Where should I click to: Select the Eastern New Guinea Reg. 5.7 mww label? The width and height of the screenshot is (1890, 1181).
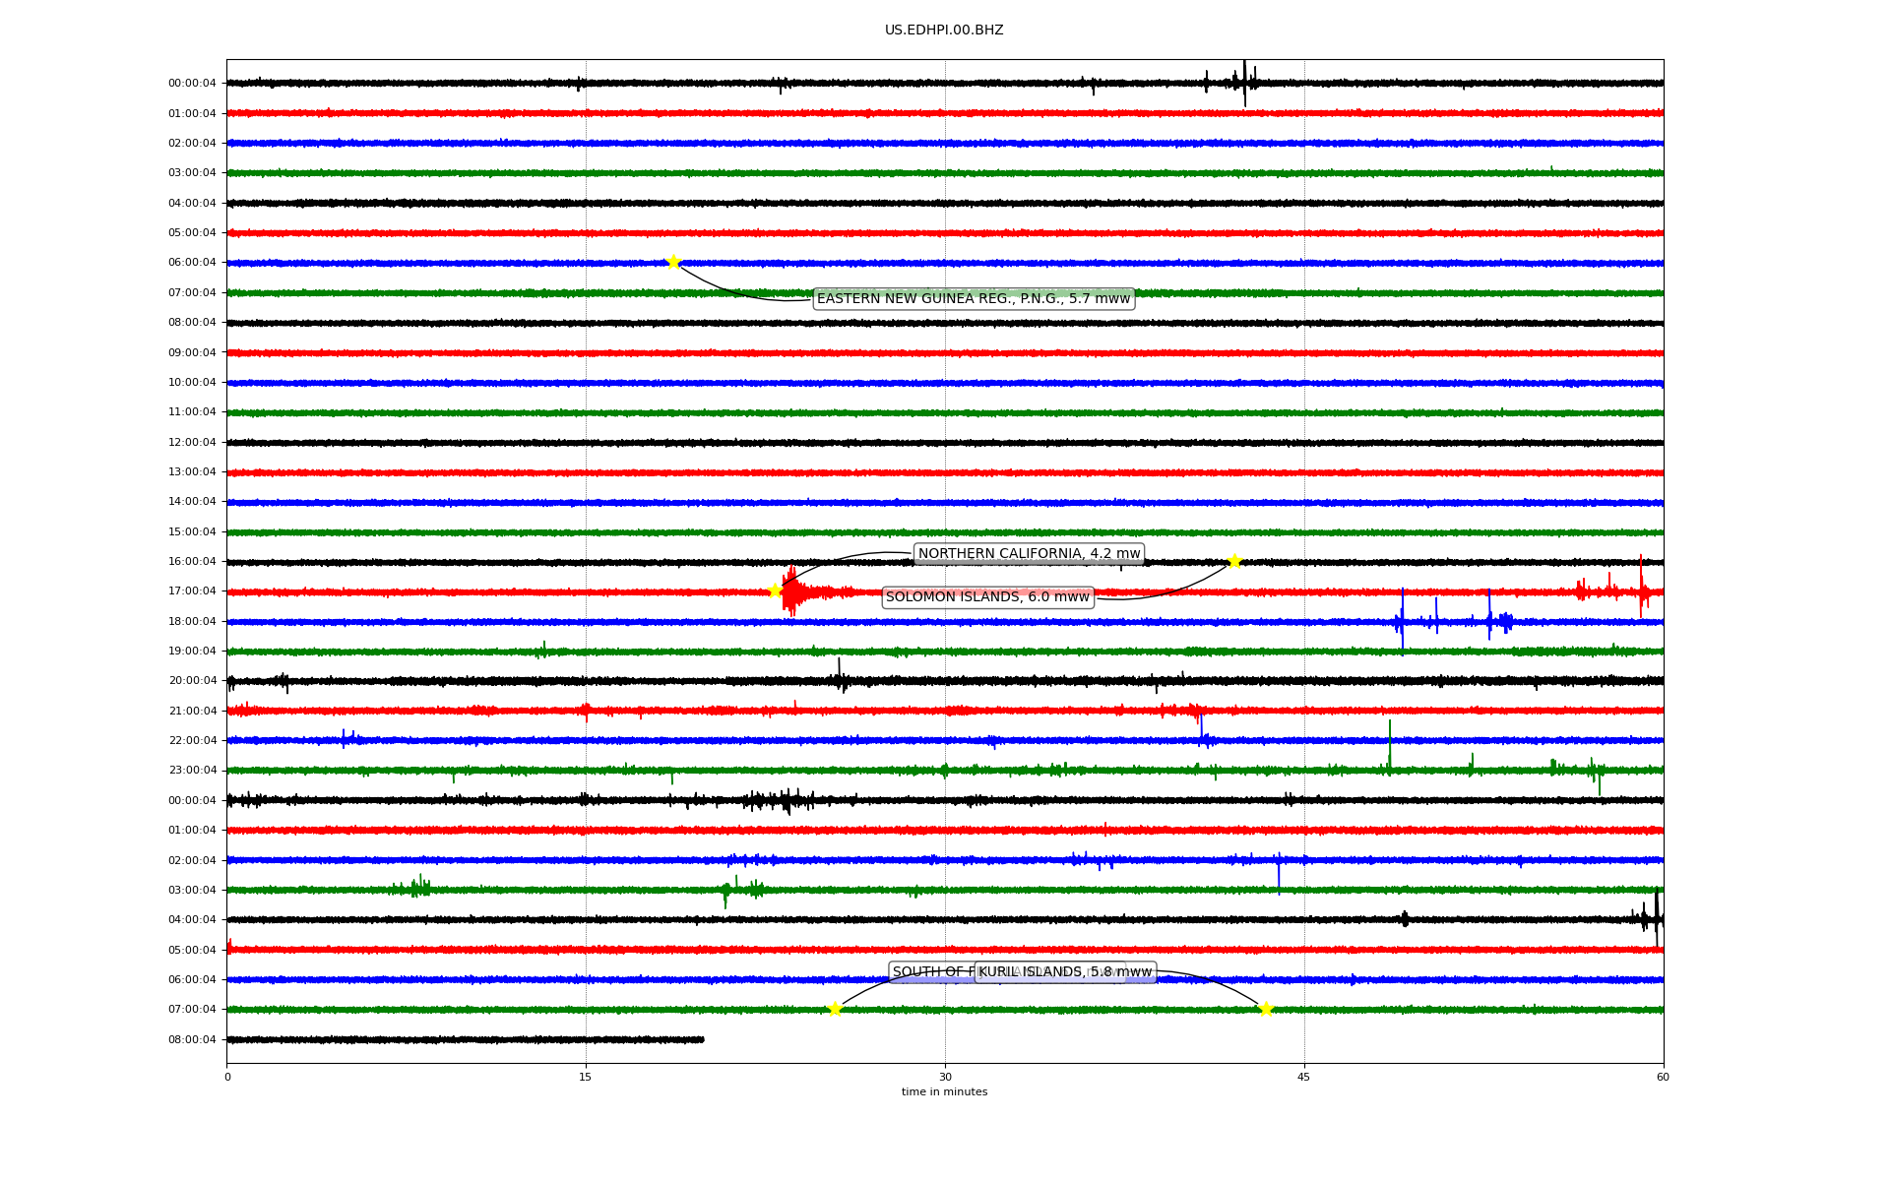tap(974, 298)
